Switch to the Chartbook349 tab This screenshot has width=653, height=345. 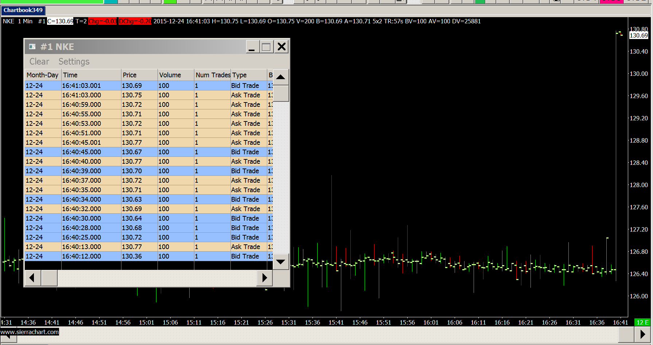coord(23,10)
